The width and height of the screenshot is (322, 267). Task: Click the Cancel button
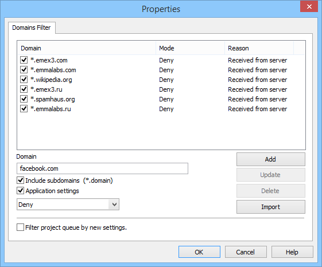tap(246, 252)
